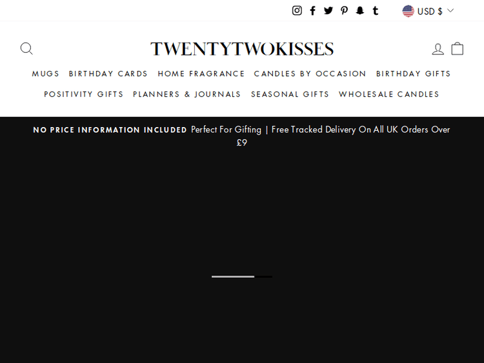This screenshot has width=484, height=363.
Task: Open the Home Fragrance menu
Action: pos(201,74)
